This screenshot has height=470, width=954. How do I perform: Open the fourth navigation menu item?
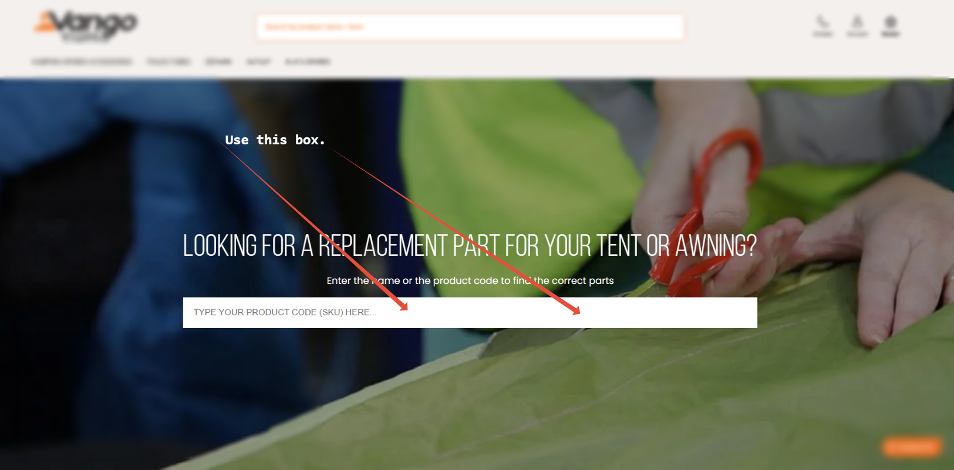pyautogui.click(x=258, y=62)
